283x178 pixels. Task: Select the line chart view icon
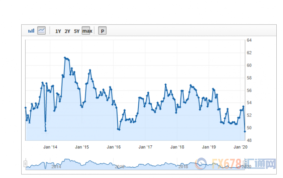[x=41, y=30]
